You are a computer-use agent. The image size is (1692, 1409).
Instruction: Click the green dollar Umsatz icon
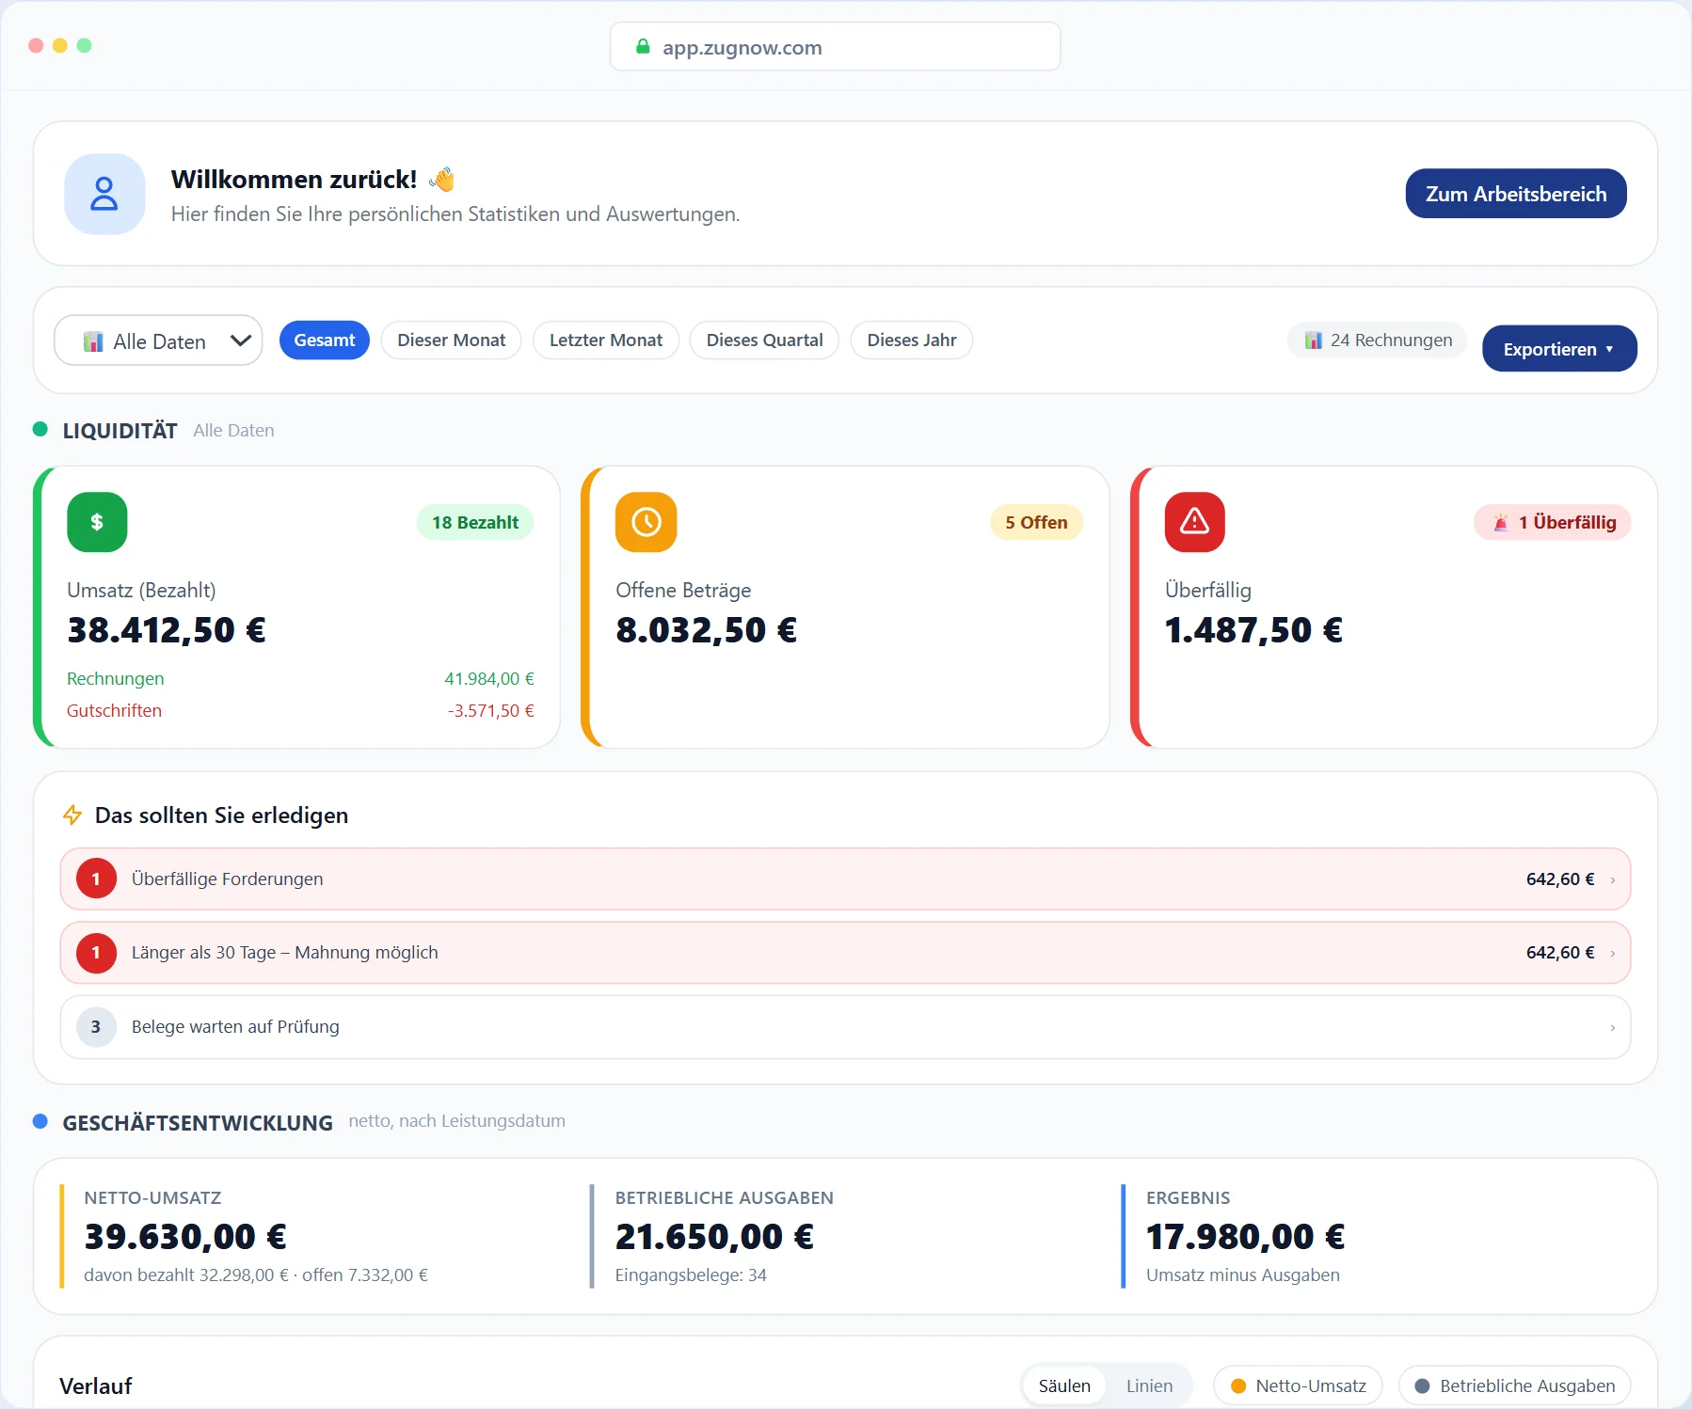pyautogui.click(x=97, y=522)
